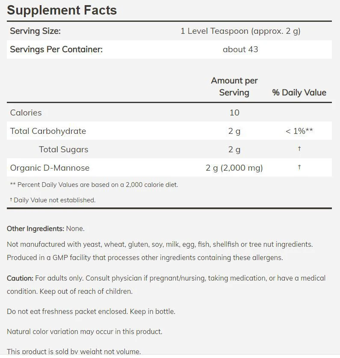Select the Total Sugars row label
This screenshot has width=340, height=358.
(x=63, y=149)
